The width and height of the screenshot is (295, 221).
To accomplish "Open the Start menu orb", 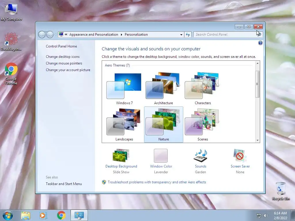I will point(8,215).
